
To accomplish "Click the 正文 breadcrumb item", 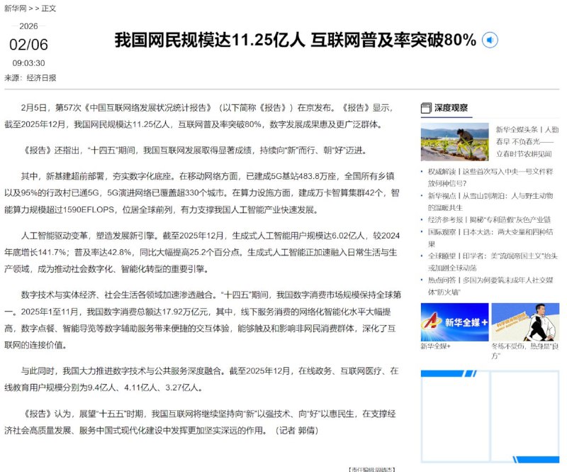I will coord(48,9).
